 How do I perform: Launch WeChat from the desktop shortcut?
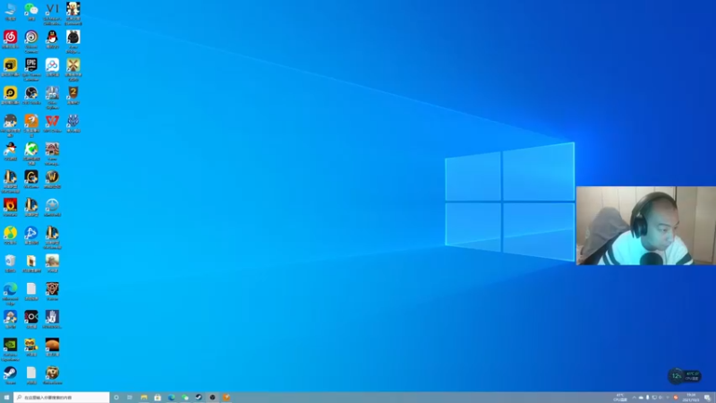click(x=31, y=11)
